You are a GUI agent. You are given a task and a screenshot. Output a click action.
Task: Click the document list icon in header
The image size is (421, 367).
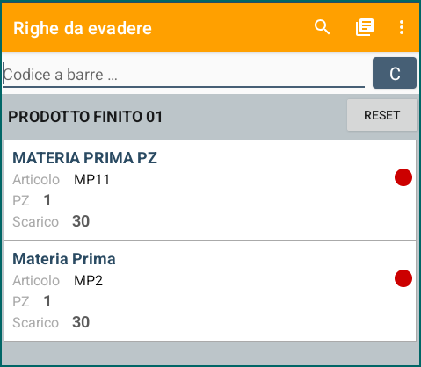click(x=365, y=27)
